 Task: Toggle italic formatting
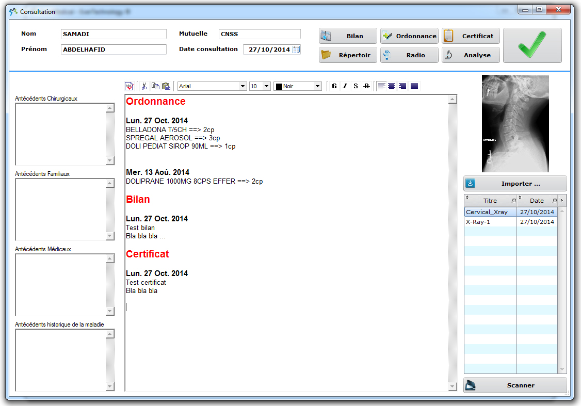(345, 86)
